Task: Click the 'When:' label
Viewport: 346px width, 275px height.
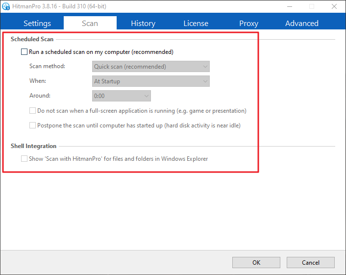Action: click(38, 81)
